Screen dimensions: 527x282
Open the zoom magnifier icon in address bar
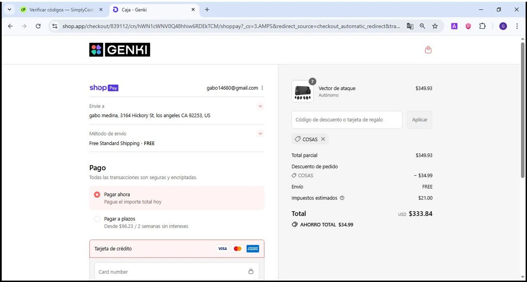point(422,26)
